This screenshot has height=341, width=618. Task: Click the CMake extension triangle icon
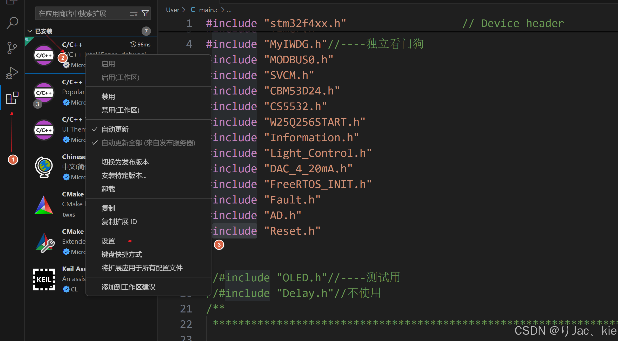click(x=44, y=205)
